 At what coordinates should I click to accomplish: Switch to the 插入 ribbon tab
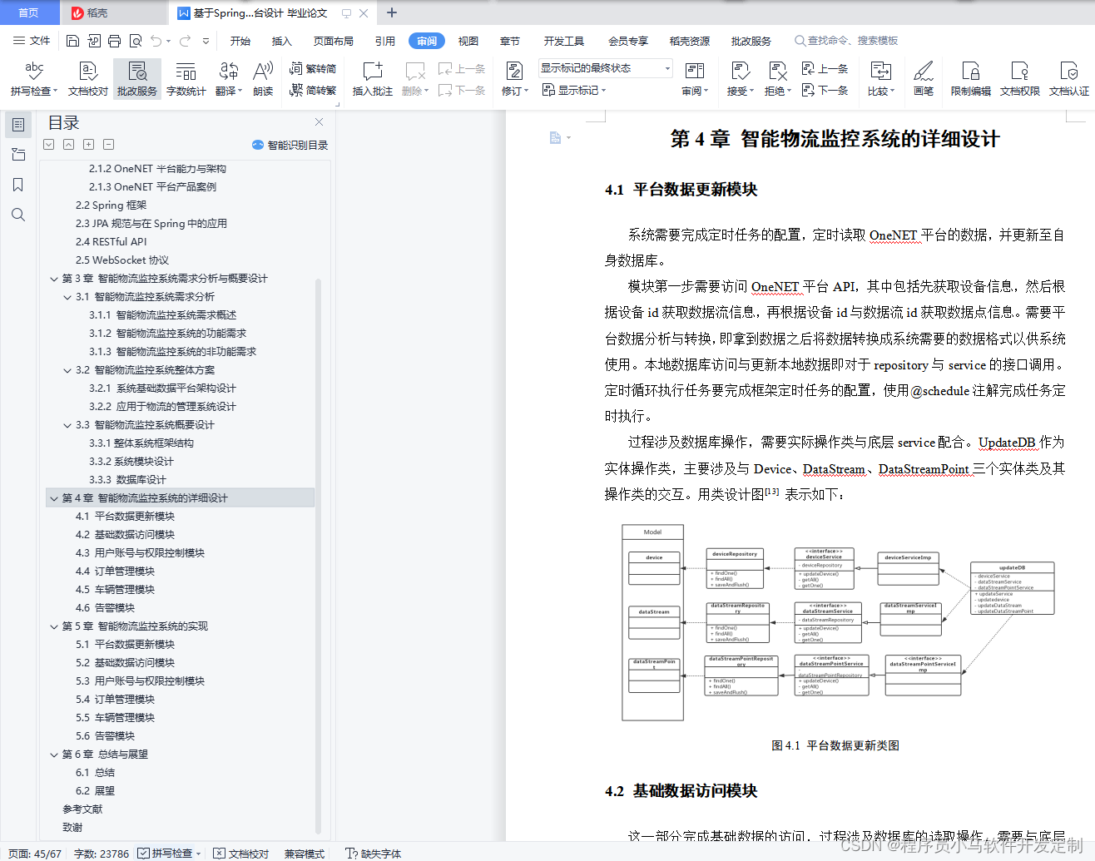click(x=282, y=41)
